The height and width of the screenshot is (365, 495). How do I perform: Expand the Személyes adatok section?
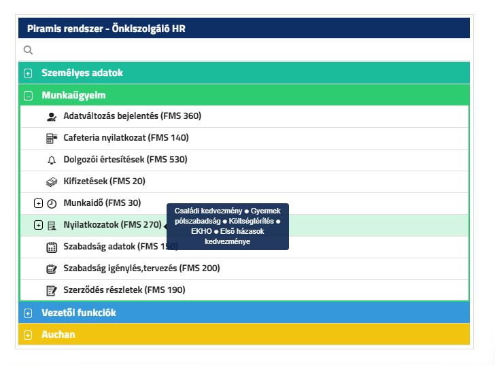pos(28,73)
